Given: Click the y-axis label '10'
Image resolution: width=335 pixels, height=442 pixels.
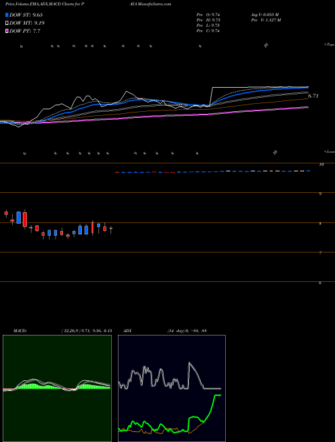Looking at the screenshot, I should pos(321,165).
